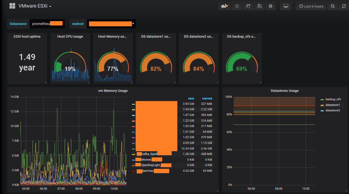Image resolution: width=349 pixels, height=194 pixels.
Task: Star this dashboard as favorite
Action: (237, 6)
